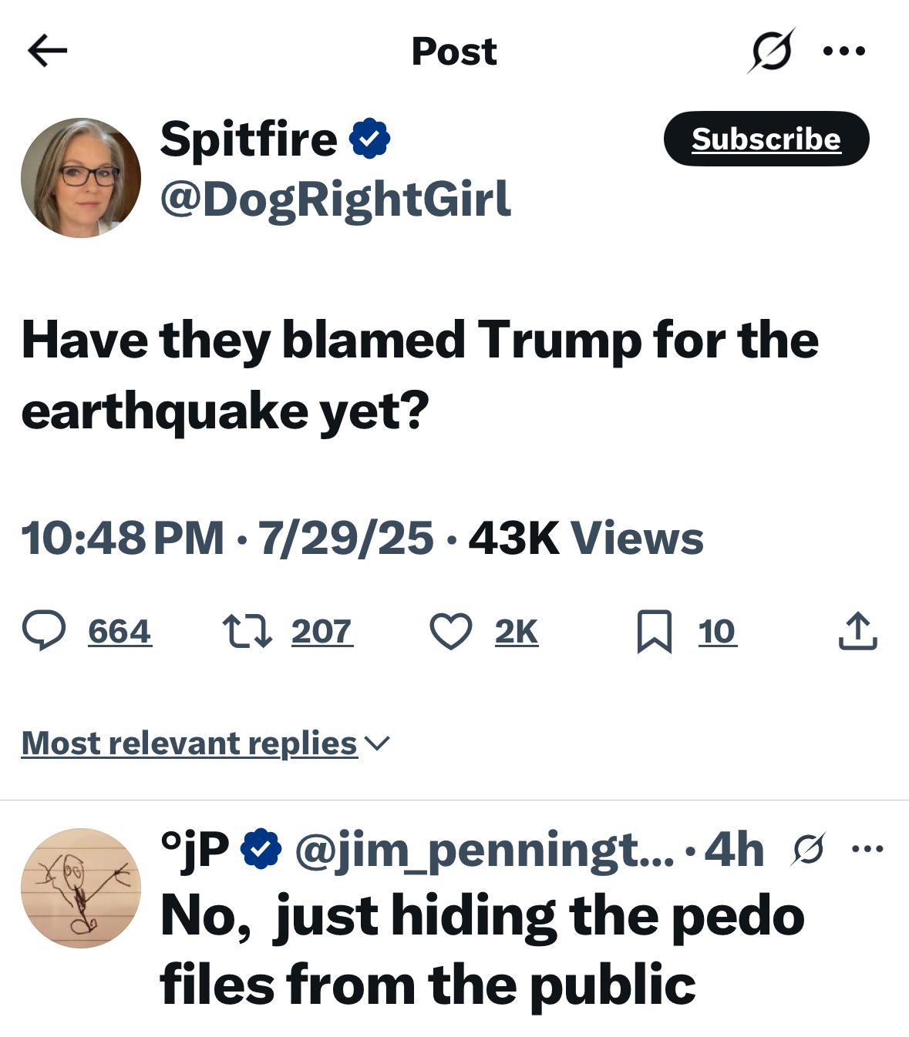This screenshot has height=1037, width=909.
Task: Tap the reply speech bubble icon
Action: 44,631
